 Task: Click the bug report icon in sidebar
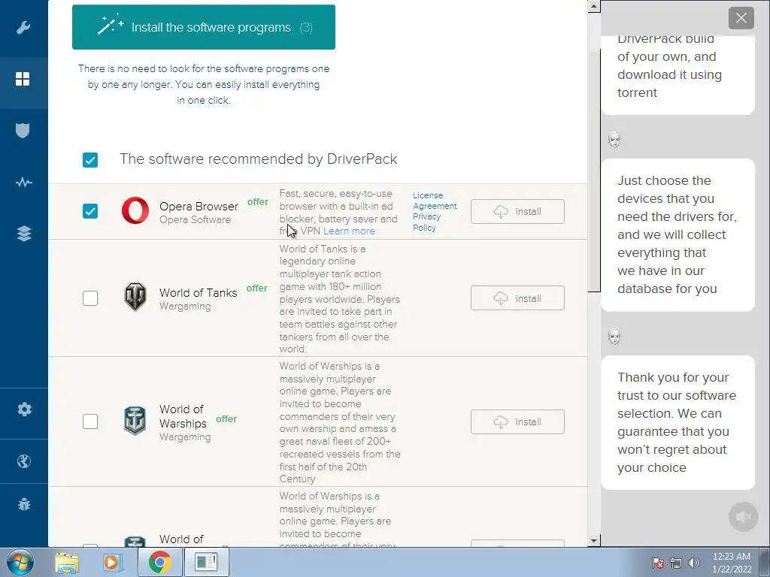click(x=23, y=504)
